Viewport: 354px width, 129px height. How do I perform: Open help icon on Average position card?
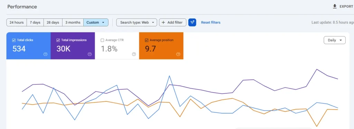tap(178, 54)
